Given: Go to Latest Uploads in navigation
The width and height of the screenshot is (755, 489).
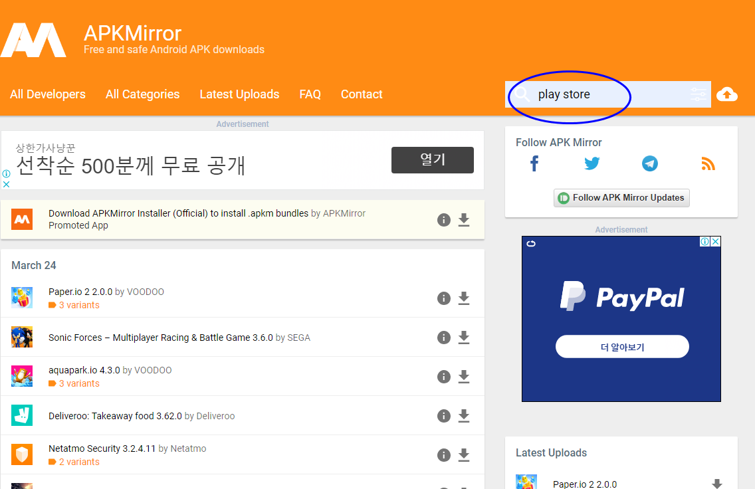Looking at the screenshot, I should 239,94.
